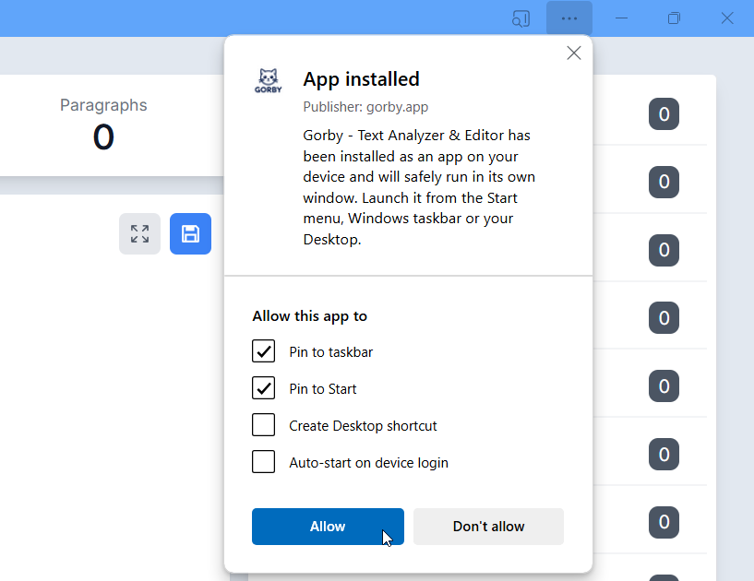Viewport: 754px width, 581px height.
Task: Expand the editor with the fullscreen arrows icon
Action: 139,234
